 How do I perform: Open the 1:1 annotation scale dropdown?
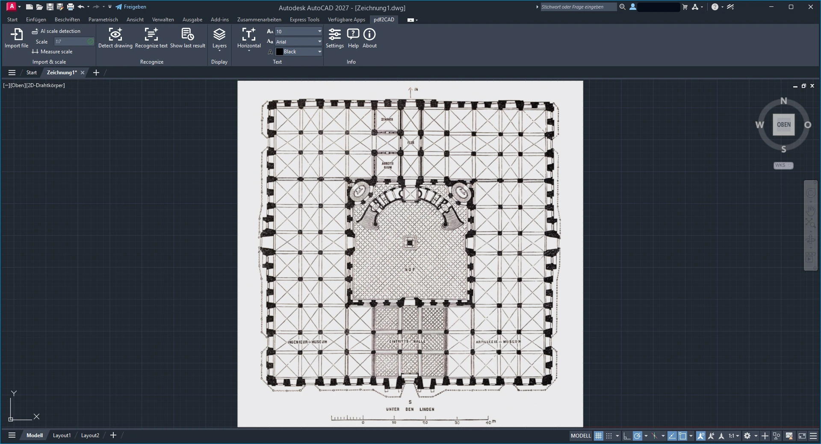coord(734,436)
